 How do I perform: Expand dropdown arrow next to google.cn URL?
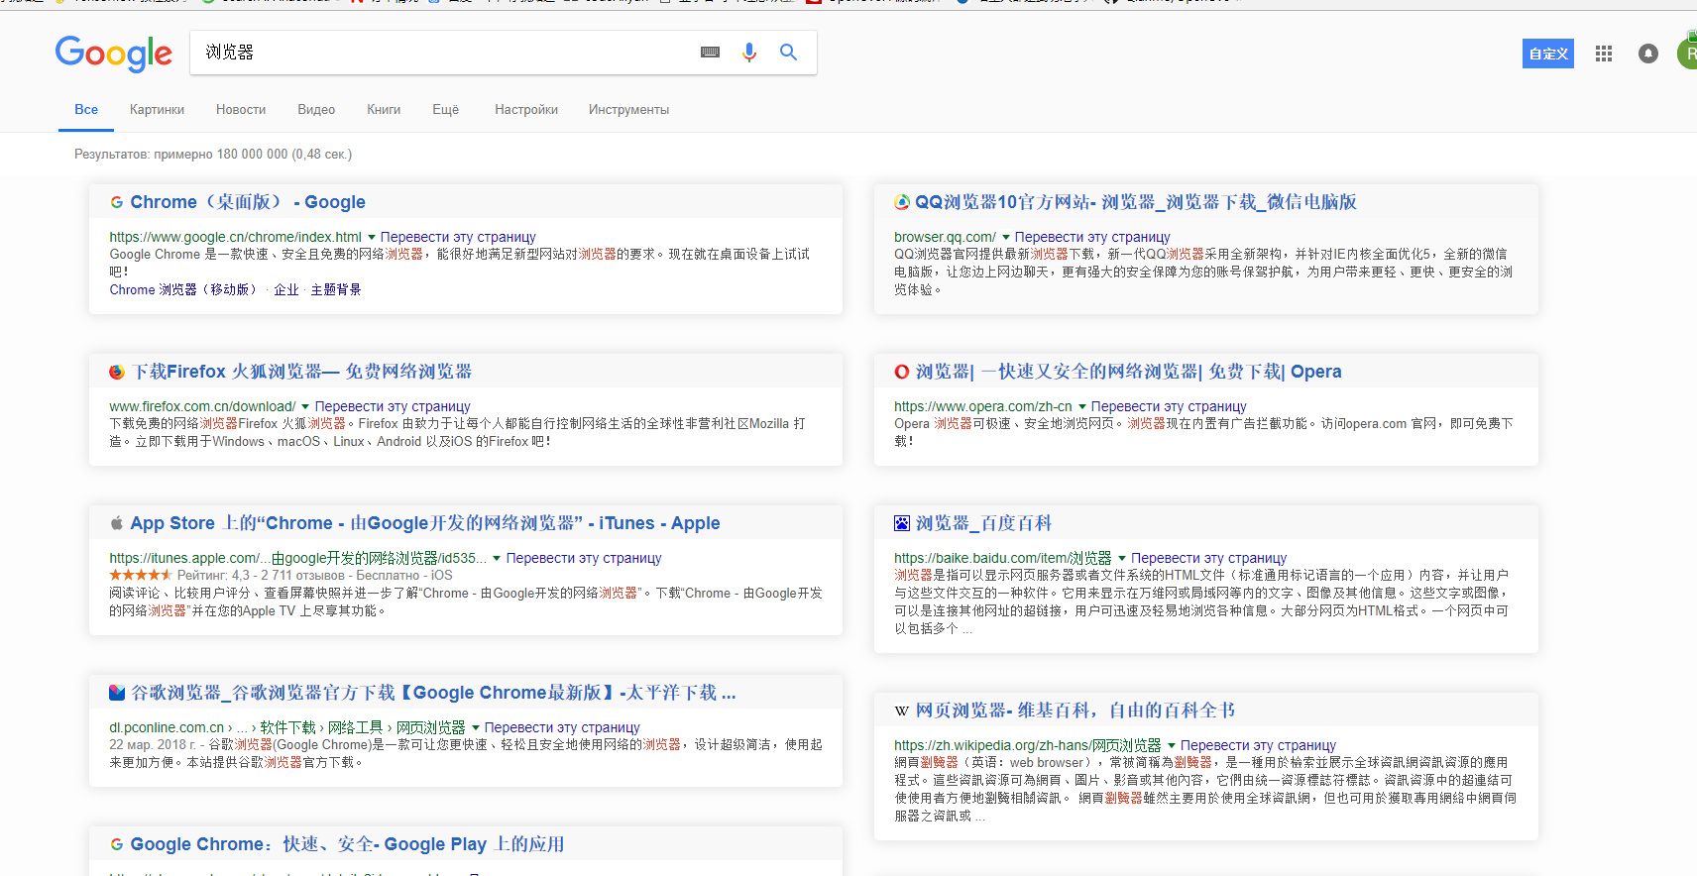372,238
